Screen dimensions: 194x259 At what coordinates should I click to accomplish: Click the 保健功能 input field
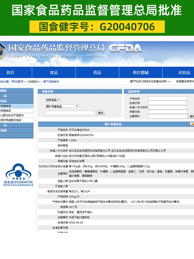168,112
